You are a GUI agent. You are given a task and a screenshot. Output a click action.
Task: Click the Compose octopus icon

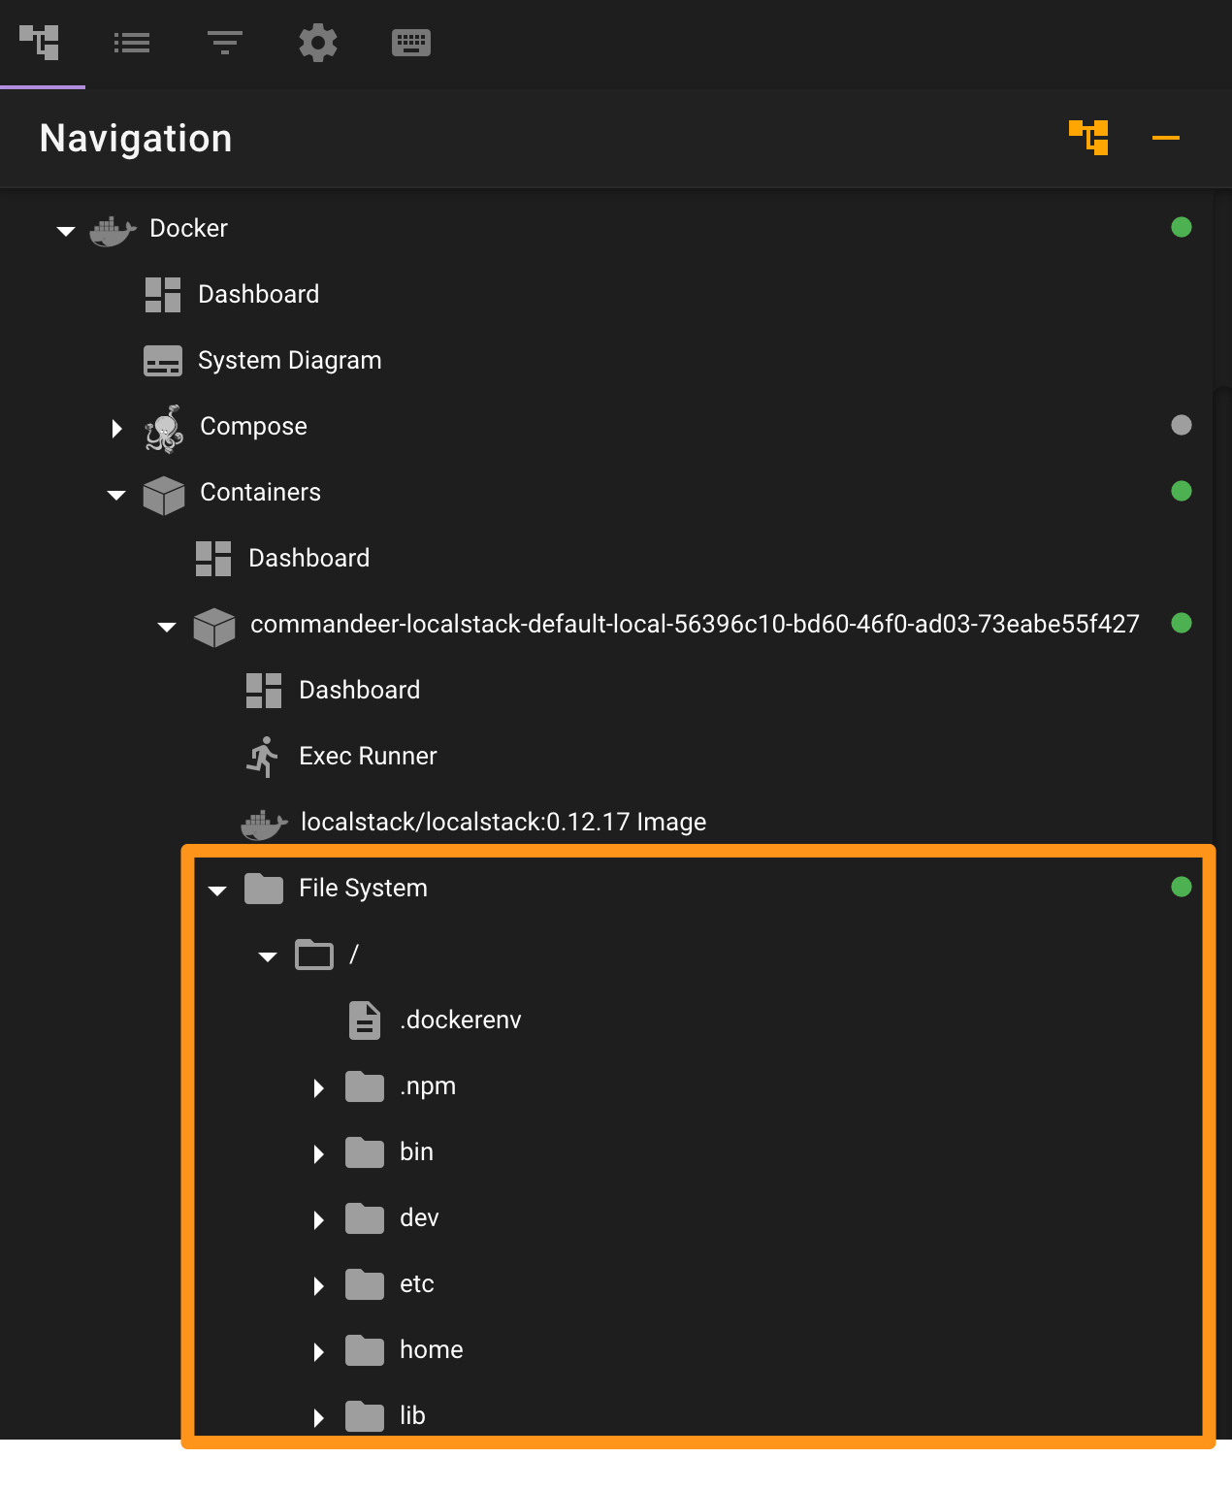165,427
